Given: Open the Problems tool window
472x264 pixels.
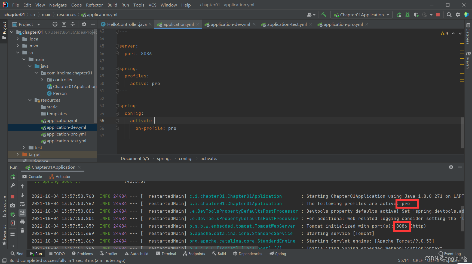Looking at the screenshot, I should (82, 254).
